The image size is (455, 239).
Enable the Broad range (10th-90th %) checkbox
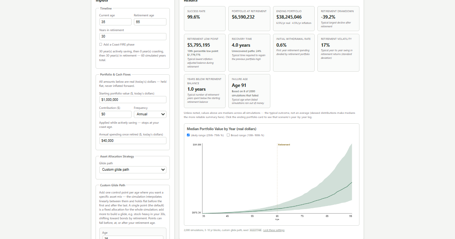coord(228,135)
